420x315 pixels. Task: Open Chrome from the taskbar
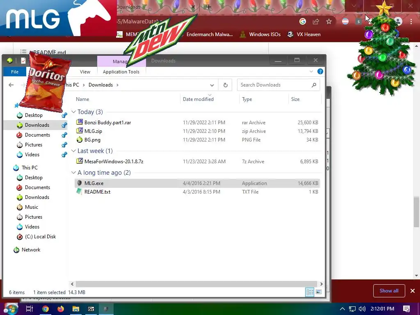46,309
